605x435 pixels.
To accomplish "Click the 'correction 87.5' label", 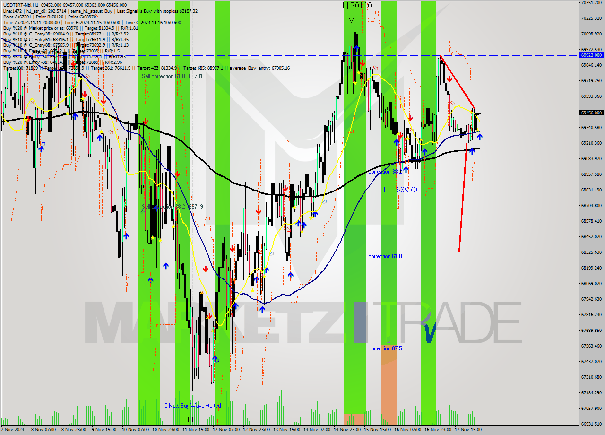I will pos(385,348).
